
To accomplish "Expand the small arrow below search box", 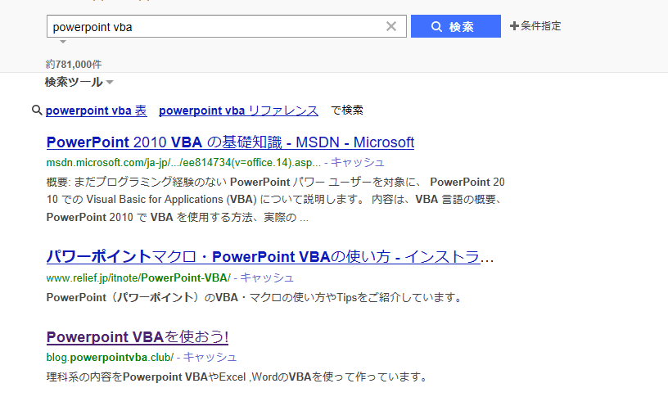I will (63, 42).
